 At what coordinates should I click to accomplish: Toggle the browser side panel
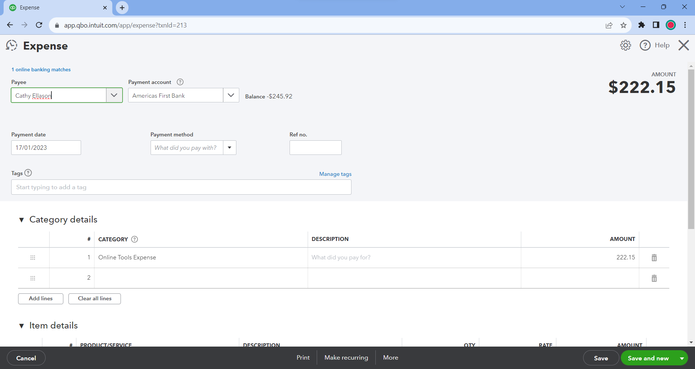[x=656, y=25]
